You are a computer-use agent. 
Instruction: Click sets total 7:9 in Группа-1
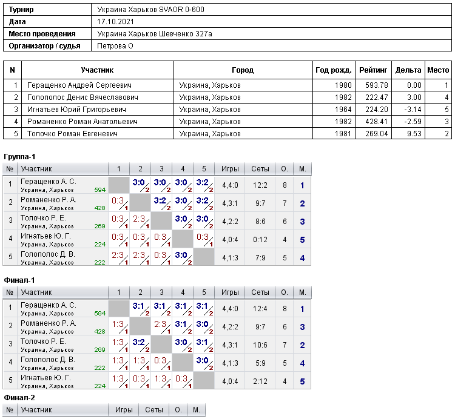tap(260, 258)
